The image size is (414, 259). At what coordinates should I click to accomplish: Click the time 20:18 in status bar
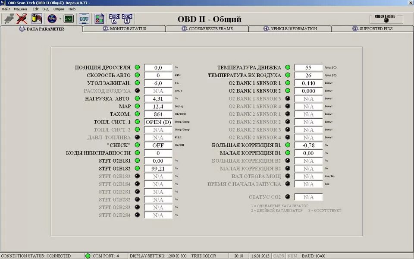tap(238, 256)
